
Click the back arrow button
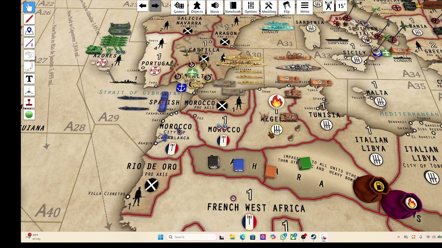[143, 6]
